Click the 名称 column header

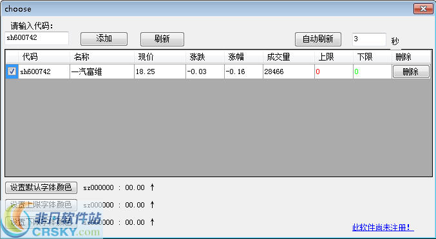coord(102,57)
